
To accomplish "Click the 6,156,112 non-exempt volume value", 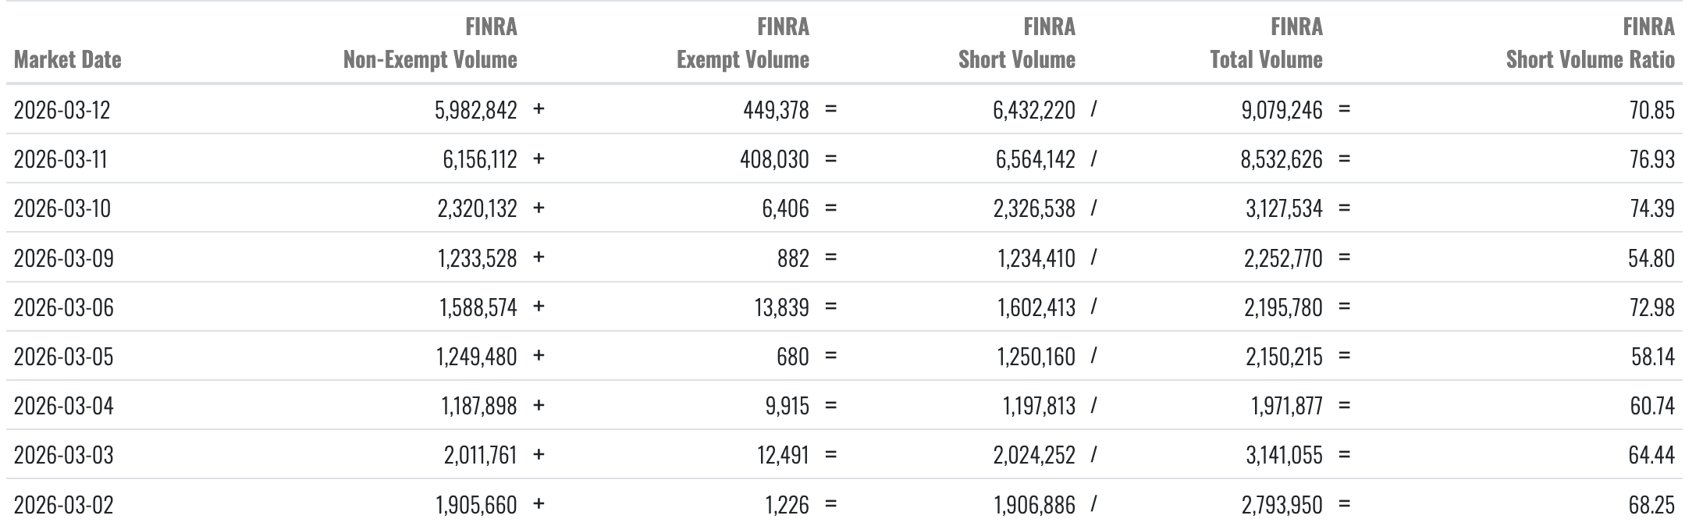I will [x=479, y=159].
